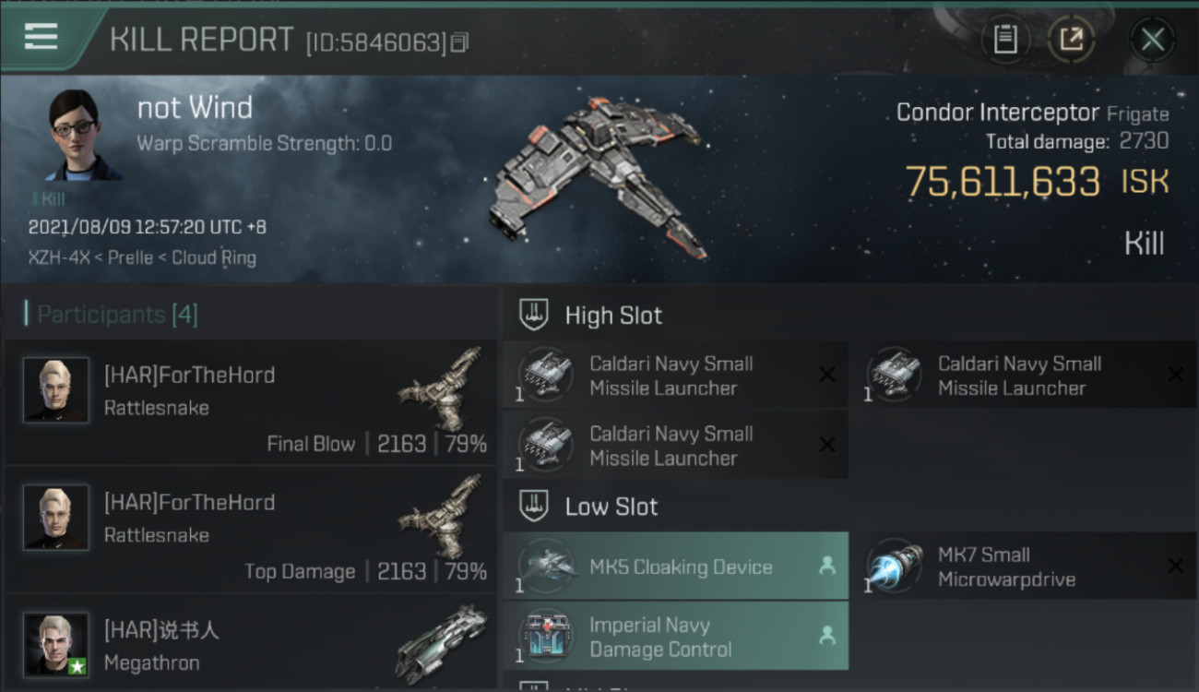Copy the kill report ID icon
Image resolution: width=1199 pixels, height=692 pixels.
(x=459, y=42)
